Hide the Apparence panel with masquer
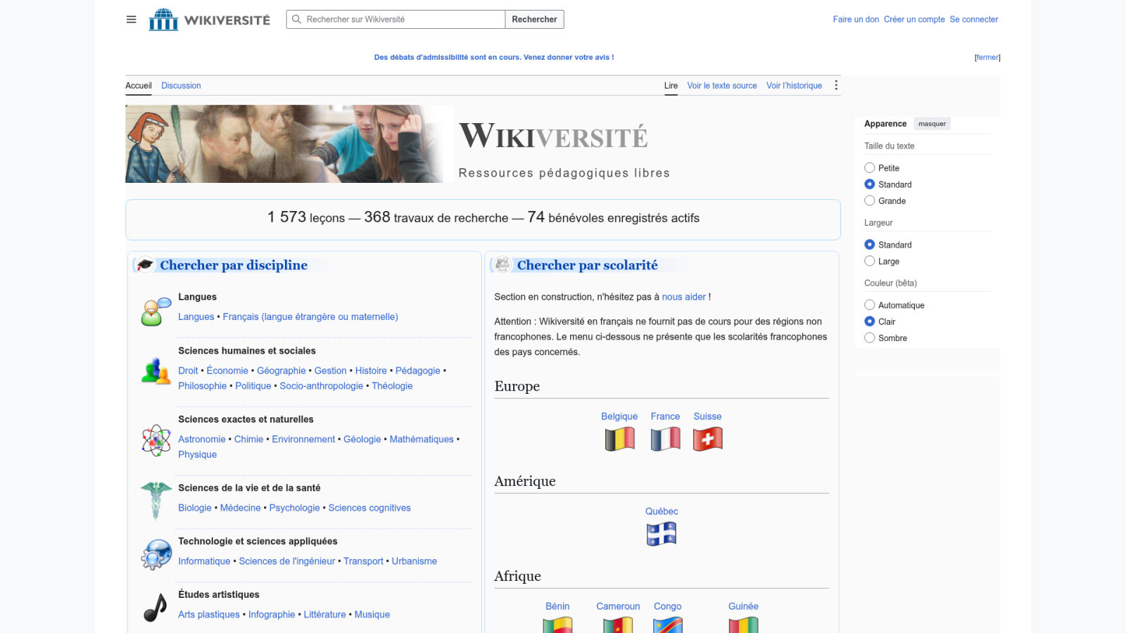This screenshot has height=633, width=1126. [x=932, y=124]
